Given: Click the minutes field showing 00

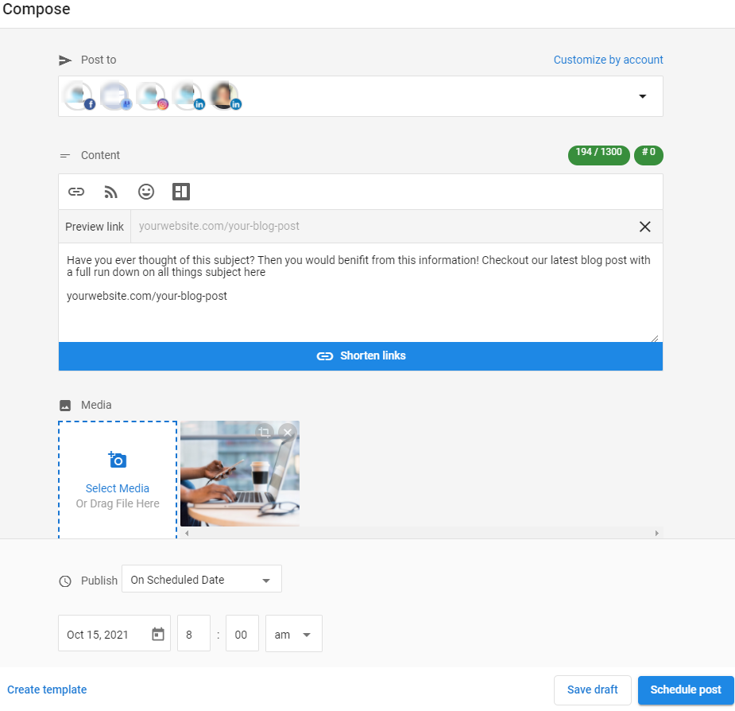Looking at the screenshot, I should 242,634.
